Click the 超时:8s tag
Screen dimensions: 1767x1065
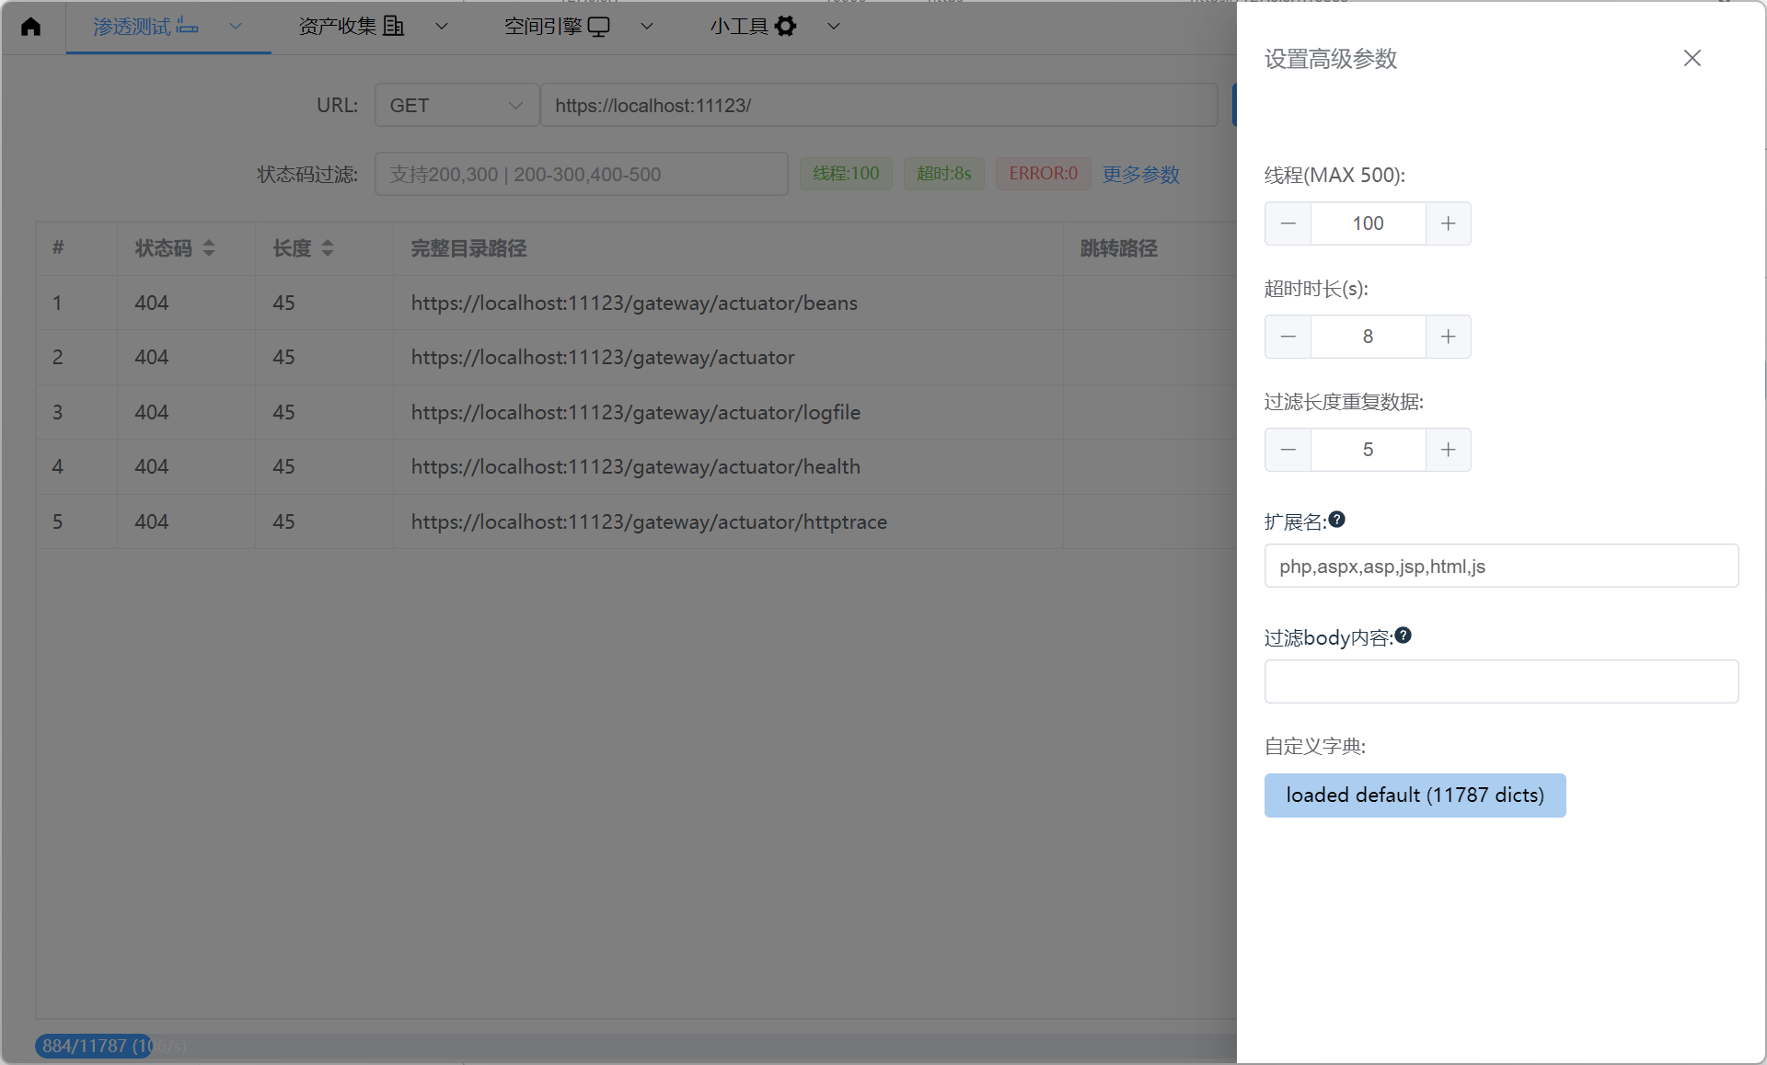pos(944,174)
